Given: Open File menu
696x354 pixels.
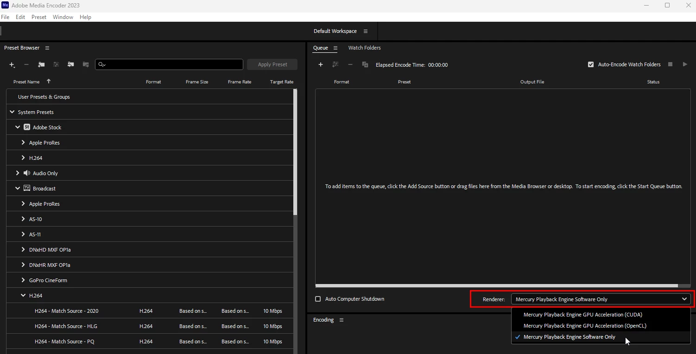Looking at the screenshot, I should click(x=5, y=17).
